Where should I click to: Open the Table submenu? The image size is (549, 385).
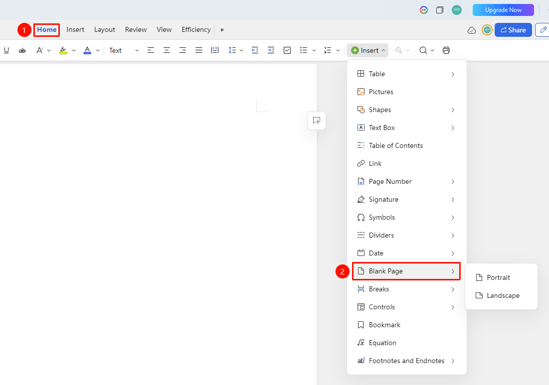[406, 74]
